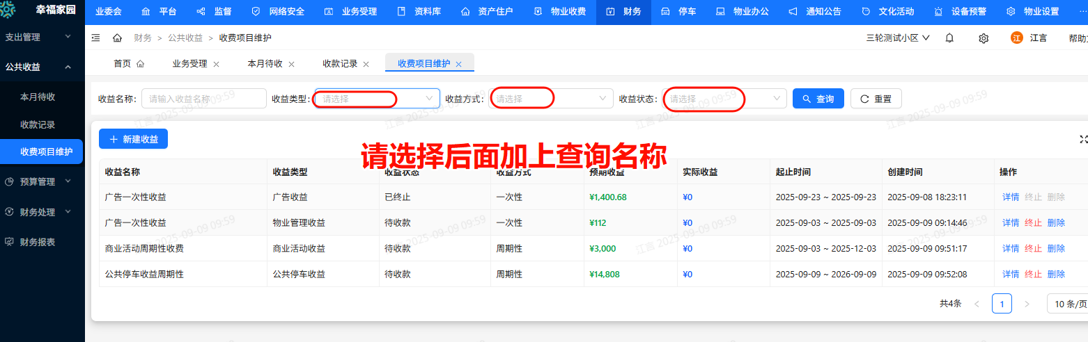Close the 收款记录 tab
This screenshot has width=1088, height=342.
[365, 64]
